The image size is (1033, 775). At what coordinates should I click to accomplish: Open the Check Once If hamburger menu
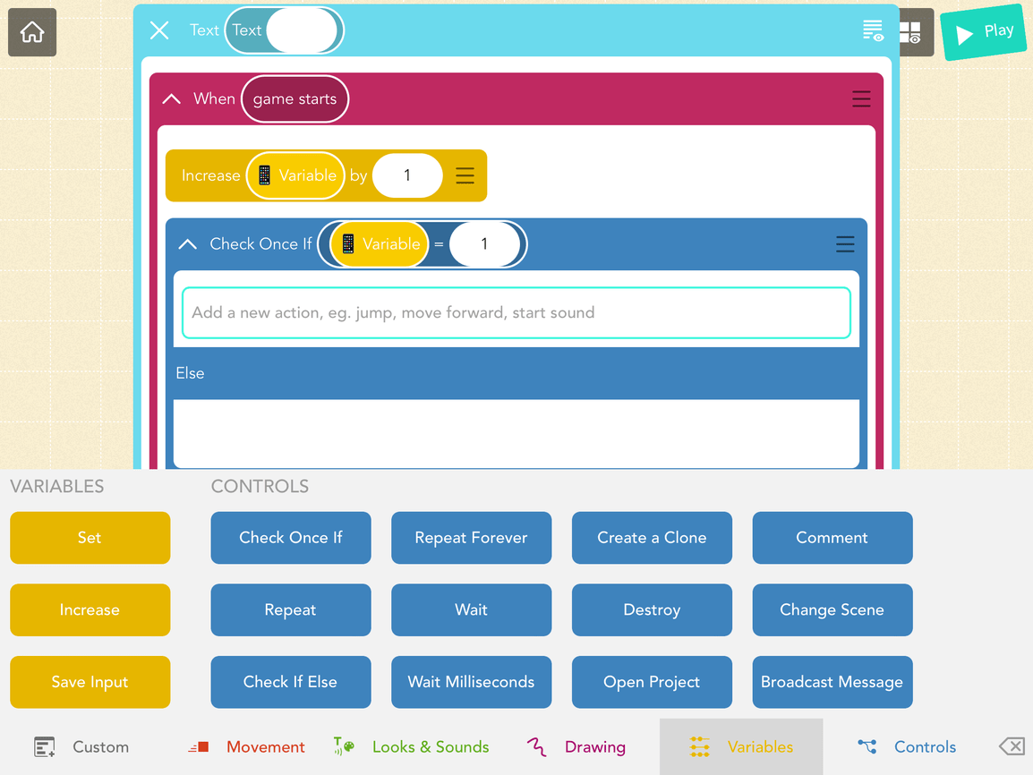[845, 244]
